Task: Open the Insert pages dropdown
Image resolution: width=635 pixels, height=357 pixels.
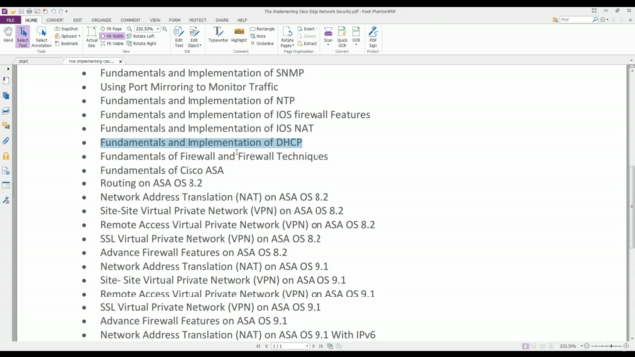Action: [308, 29]
